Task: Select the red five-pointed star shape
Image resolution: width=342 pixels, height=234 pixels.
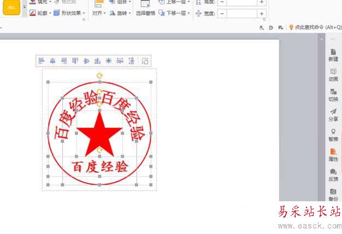Action: click(99, 134)
